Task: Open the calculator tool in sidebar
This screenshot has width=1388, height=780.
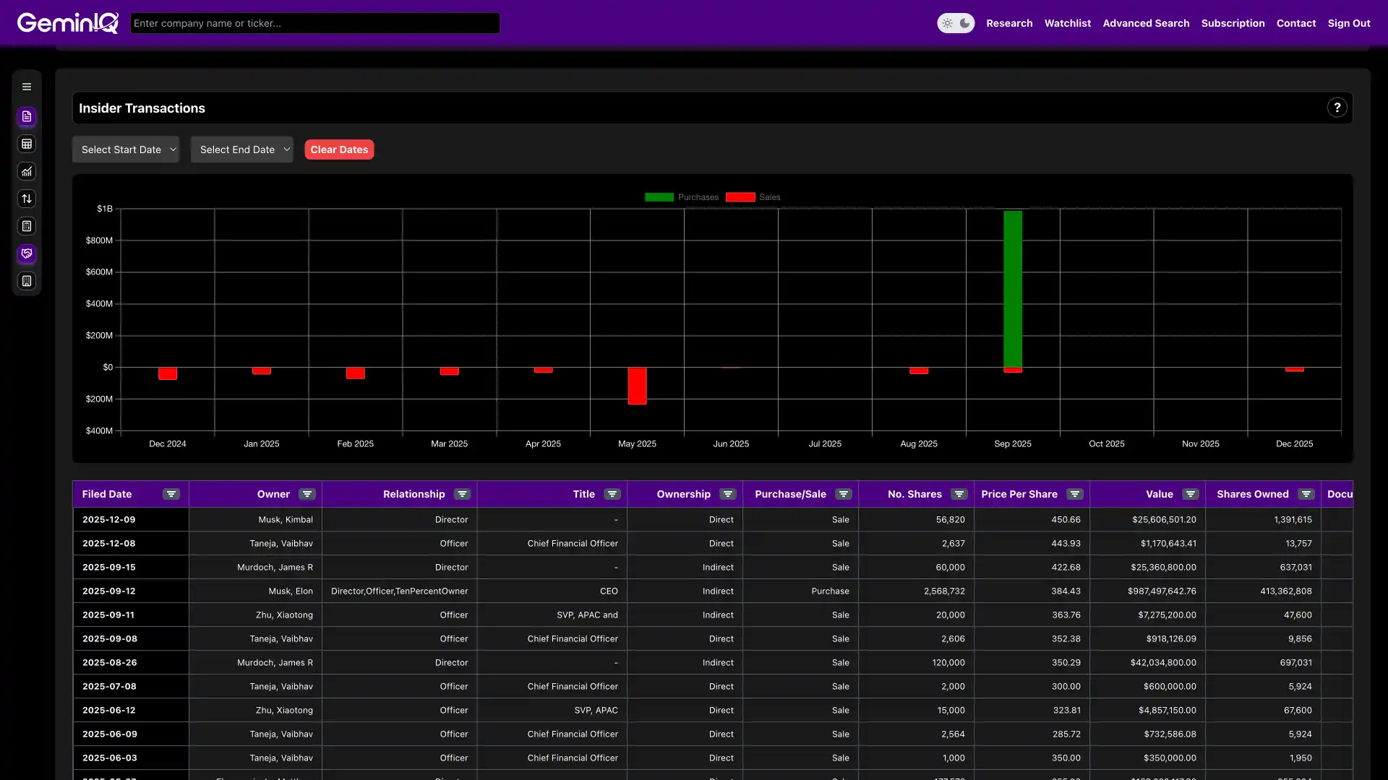Action: [x=27, y=226]
